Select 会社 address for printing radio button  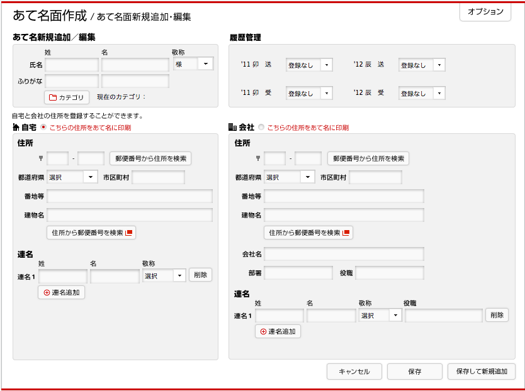(x=261, y=127)
